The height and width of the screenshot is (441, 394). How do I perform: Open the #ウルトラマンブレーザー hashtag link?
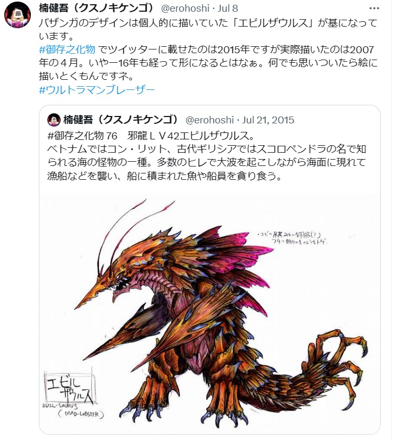[x=97, y=90]
